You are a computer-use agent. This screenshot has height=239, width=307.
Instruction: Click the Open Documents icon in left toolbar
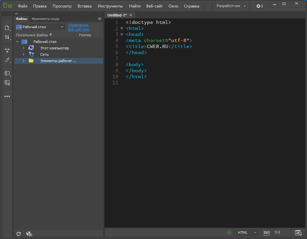[7, 27]
